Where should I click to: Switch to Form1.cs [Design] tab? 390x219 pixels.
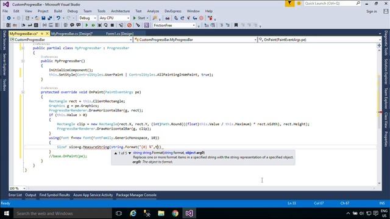[119, 33]
